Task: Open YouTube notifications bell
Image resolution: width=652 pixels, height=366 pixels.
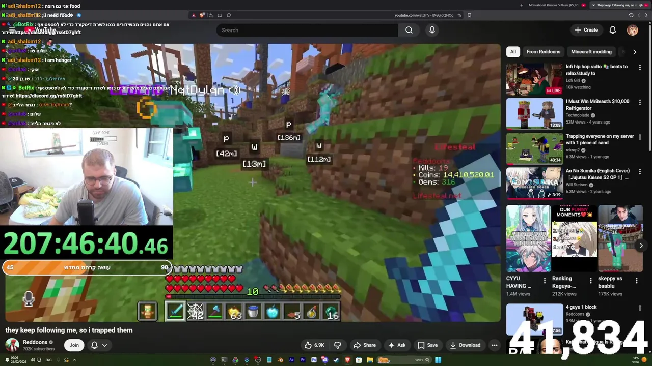Action: click(x=613, y=30)
